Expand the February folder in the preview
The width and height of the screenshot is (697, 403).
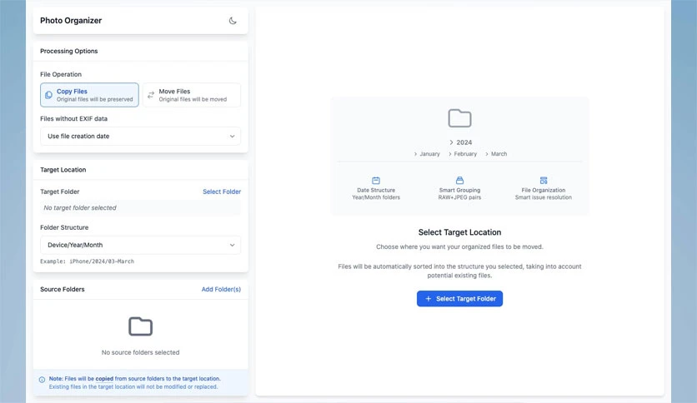[x=462, y=154]
